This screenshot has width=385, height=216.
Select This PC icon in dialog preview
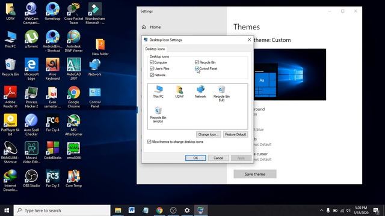pyautogui.click(x=158, y=92)
